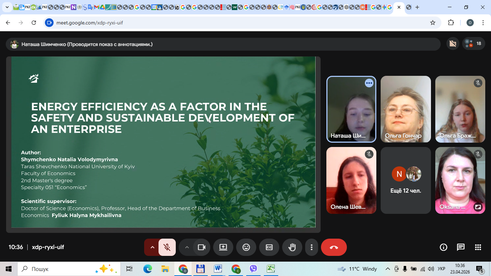This screenshot has height=276, width=491.
Task: Leave the call with red hang-up button
Action: point(334,247)
